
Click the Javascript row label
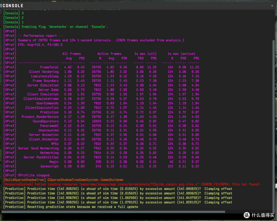(x=49, y=166)
